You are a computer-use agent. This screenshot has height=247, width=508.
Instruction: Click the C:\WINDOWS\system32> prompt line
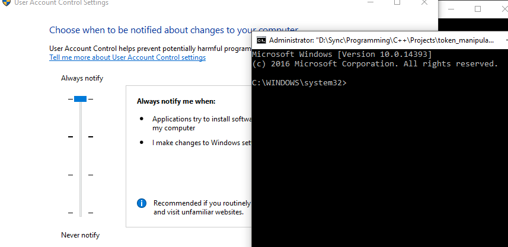coord(299,83)
